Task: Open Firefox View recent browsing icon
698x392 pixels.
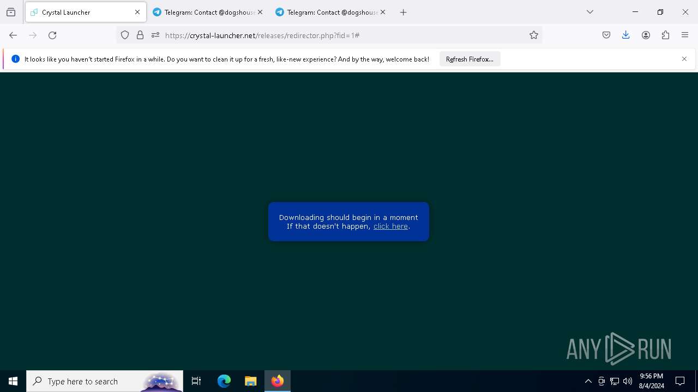Action: pyautogui.click(x=11, y=12)
